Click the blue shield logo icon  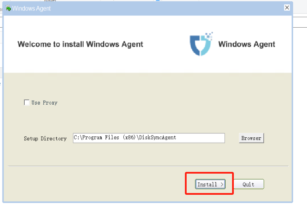(x=200, y=44)
